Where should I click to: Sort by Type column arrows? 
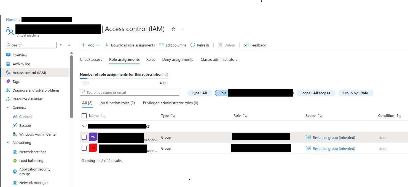pos(173,116)
